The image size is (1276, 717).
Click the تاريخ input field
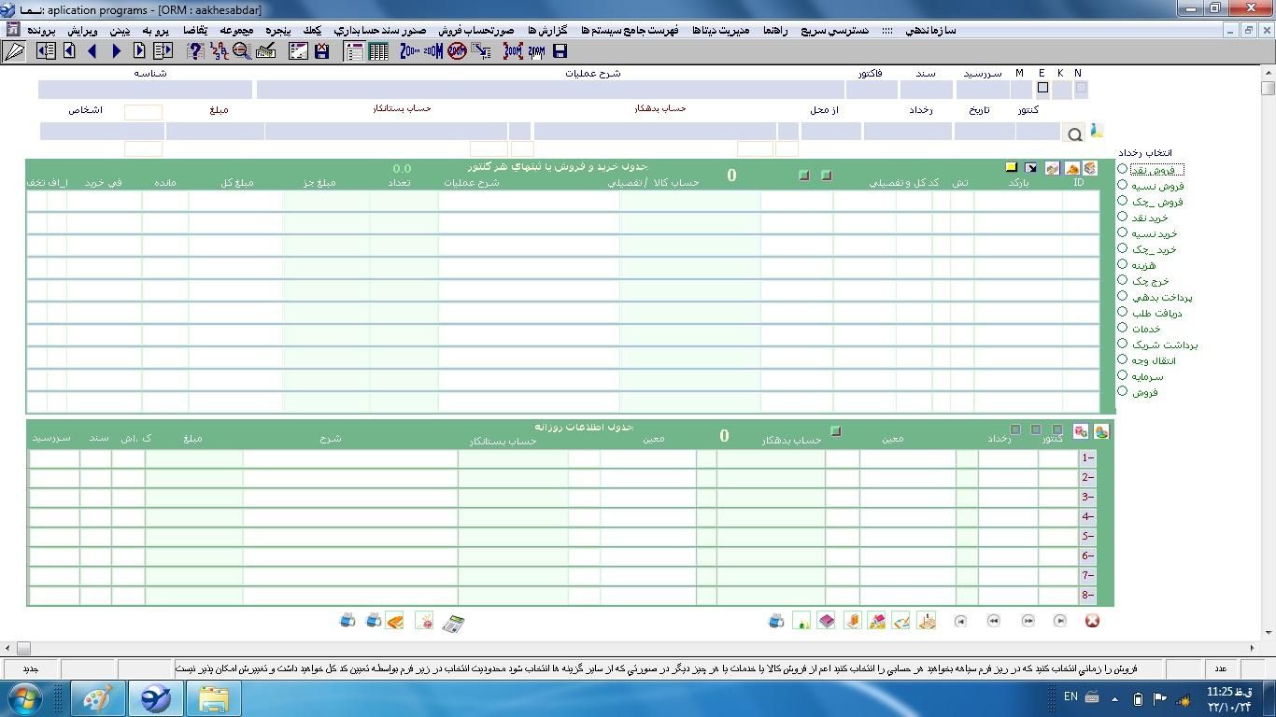985,132
